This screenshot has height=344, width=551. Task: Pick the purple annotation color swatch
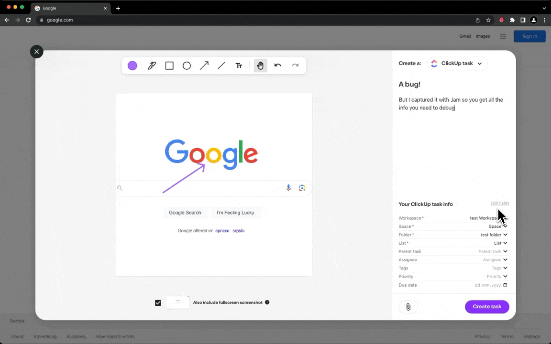pyautogui.click(x=132, y=65)
